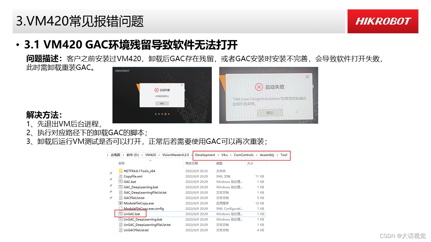Sort by the 大小 column header
The width and height of the screenshot is (431, 242).
click(x=250, y=163)
